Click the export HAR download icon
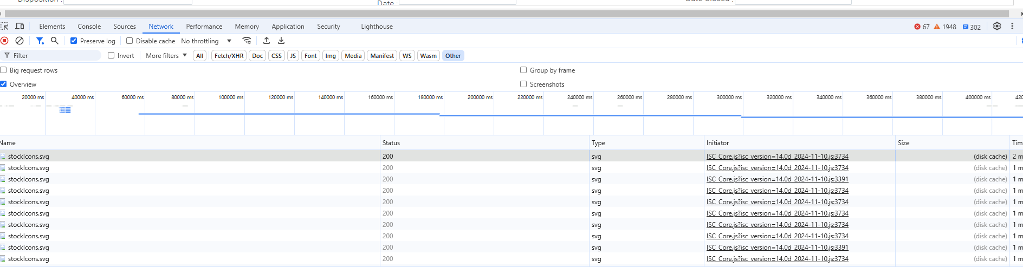This screenshot has width=1023, height=267. tap(281, 41)
